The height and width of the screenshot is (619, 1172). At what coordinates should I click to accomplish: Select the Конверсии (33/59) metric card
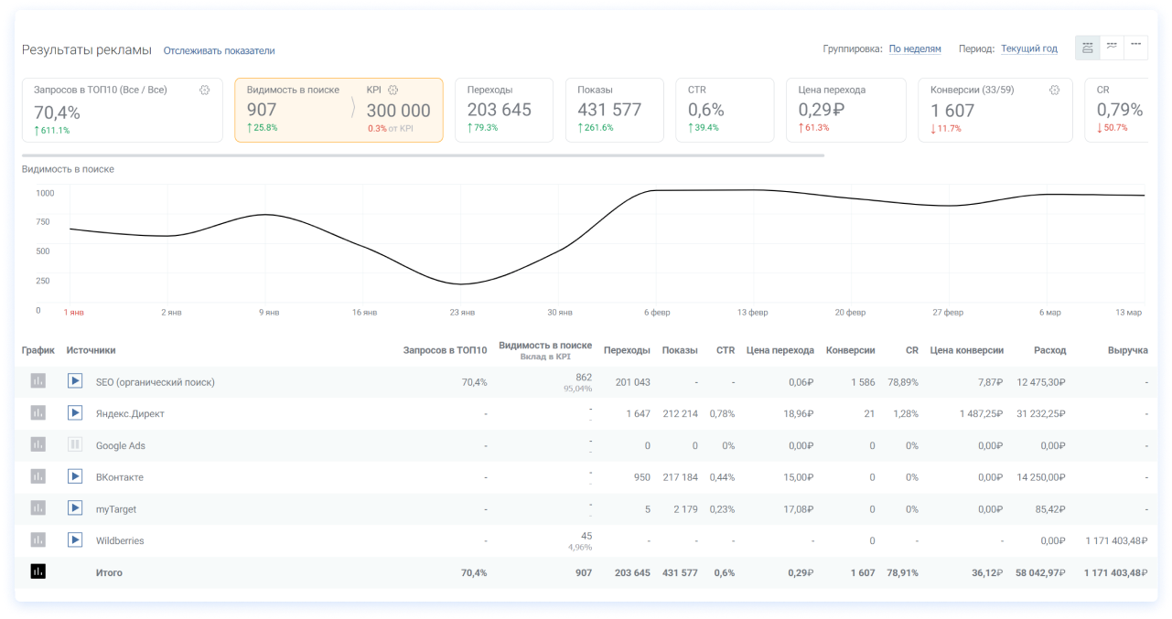pyautogui.click(x=995, y=110)
